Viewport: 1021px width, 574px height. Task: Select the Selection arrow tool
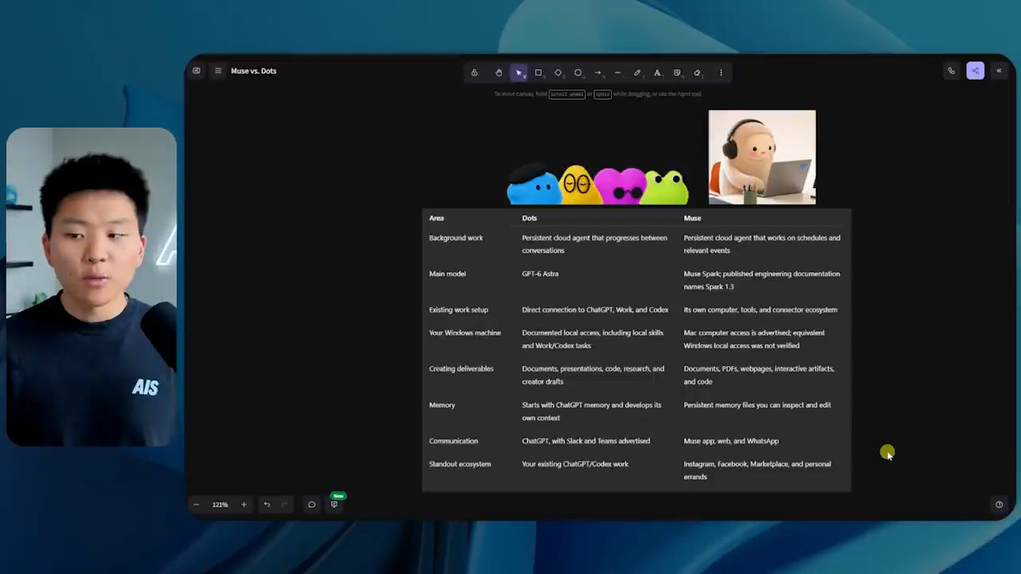pos(518,73)
